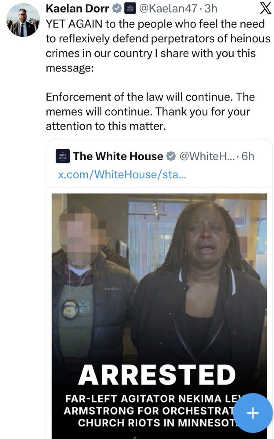
Task: Click the X logo
Action: pyautogui.click(x=265, y=9)
